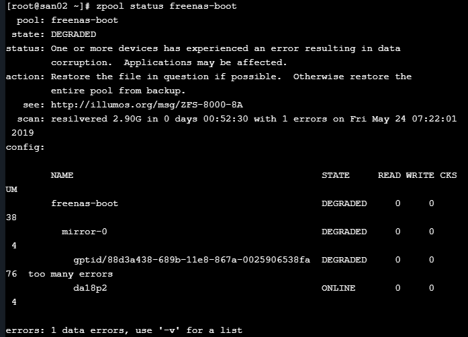Click the "config:" section label
Screen dimensions: 468x337
point(25,147)
